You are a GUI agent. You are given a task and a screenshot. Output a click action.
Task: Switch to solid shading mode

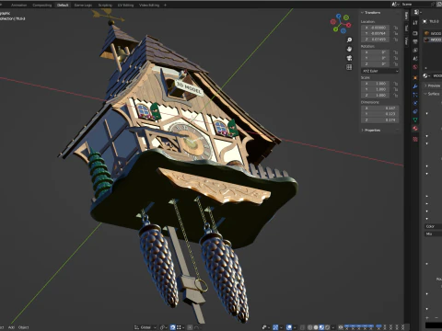[x=316, y=327]
